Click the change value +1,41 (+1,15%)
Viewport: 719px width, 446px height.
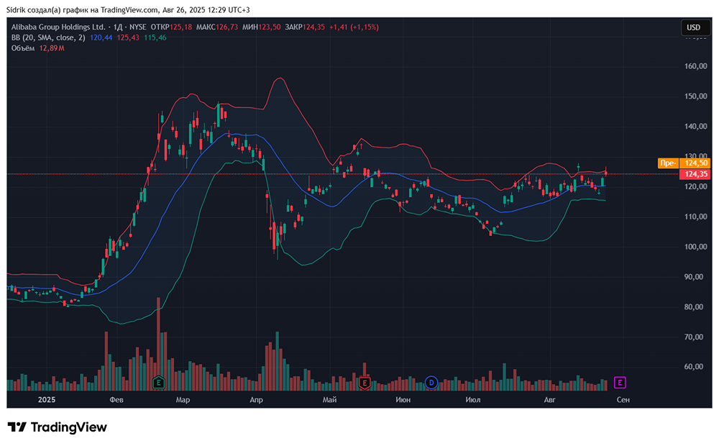coord(354,27)
